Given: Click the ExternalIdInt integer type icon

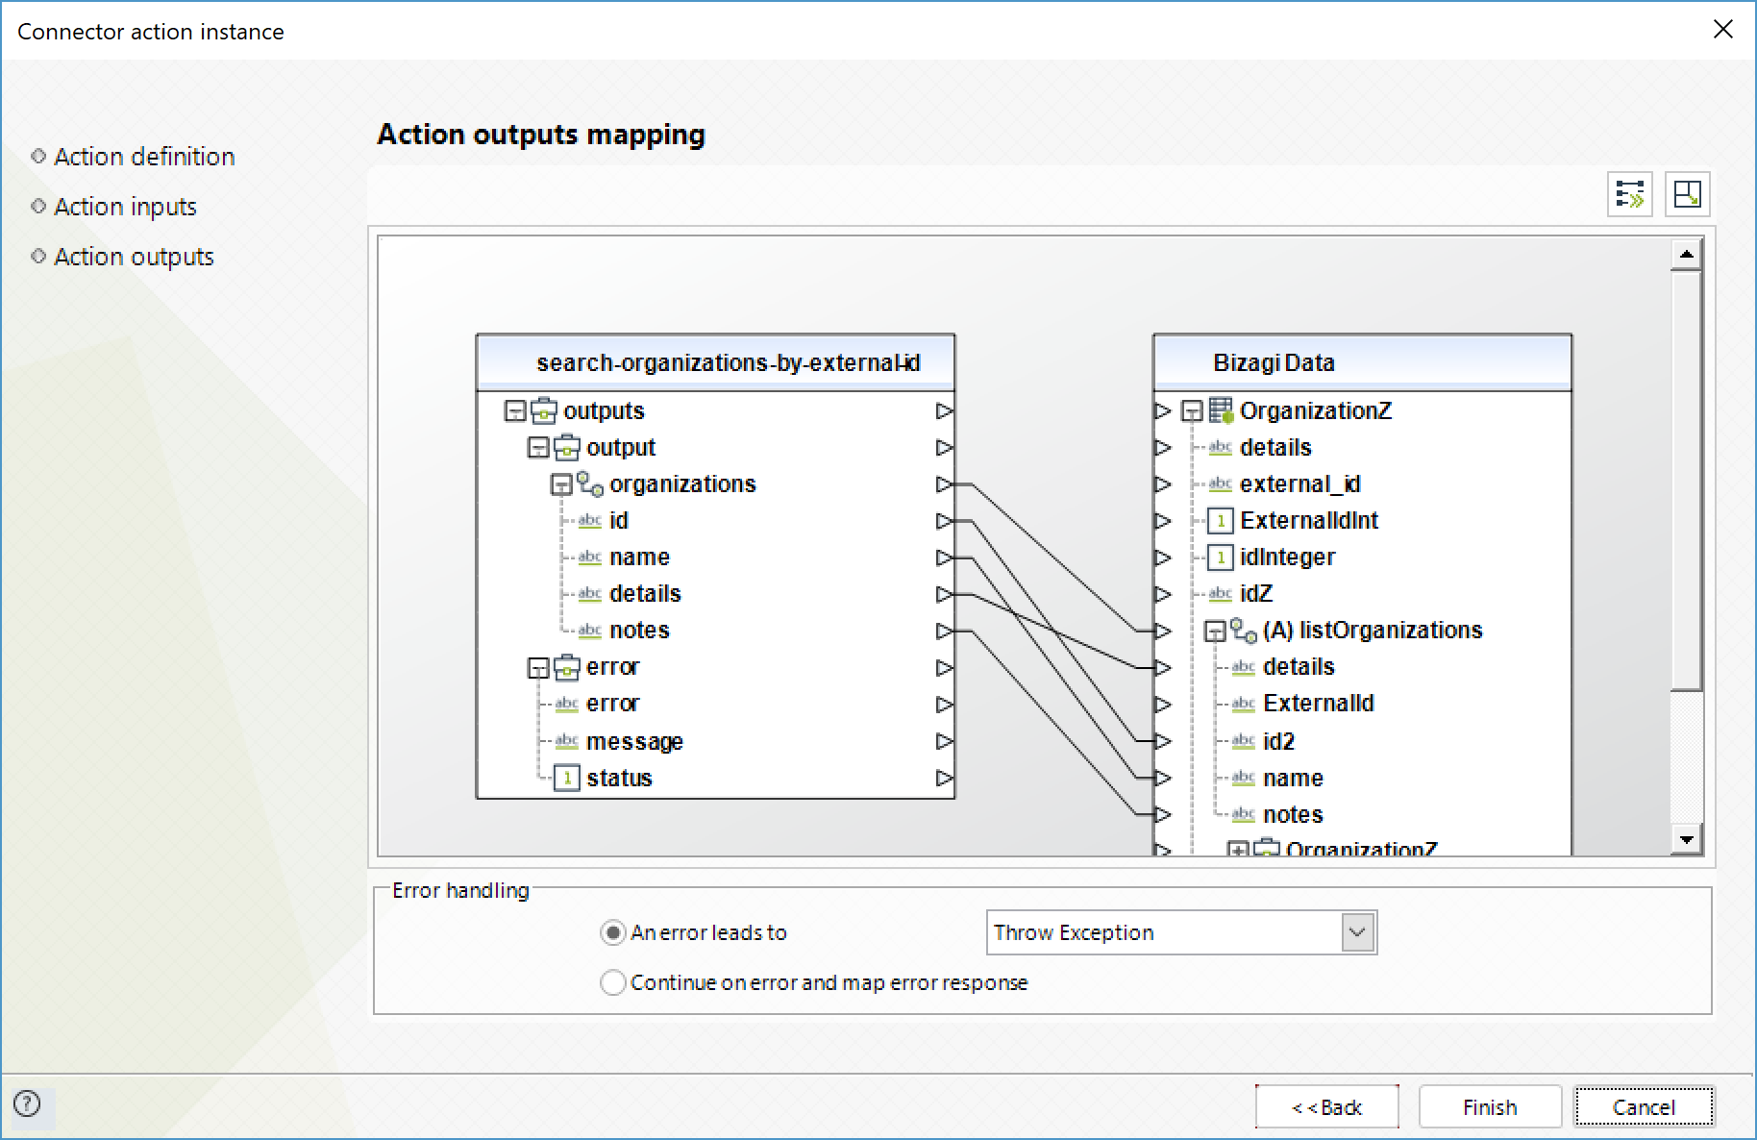Looking at the screenshot, I should pos(1221,521).
